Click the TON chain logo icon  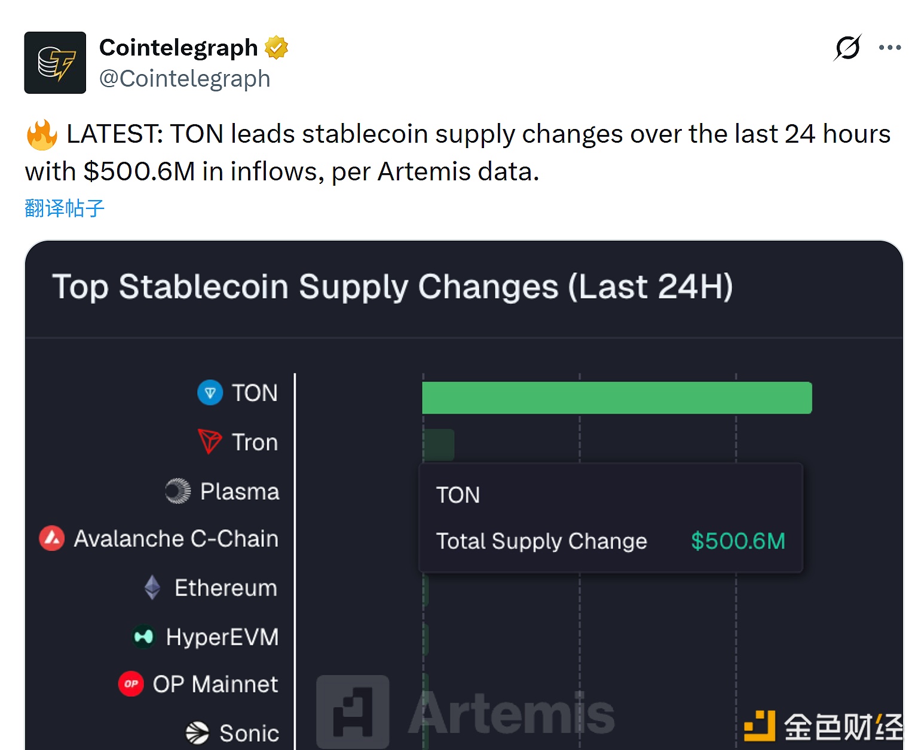(210, 393)
